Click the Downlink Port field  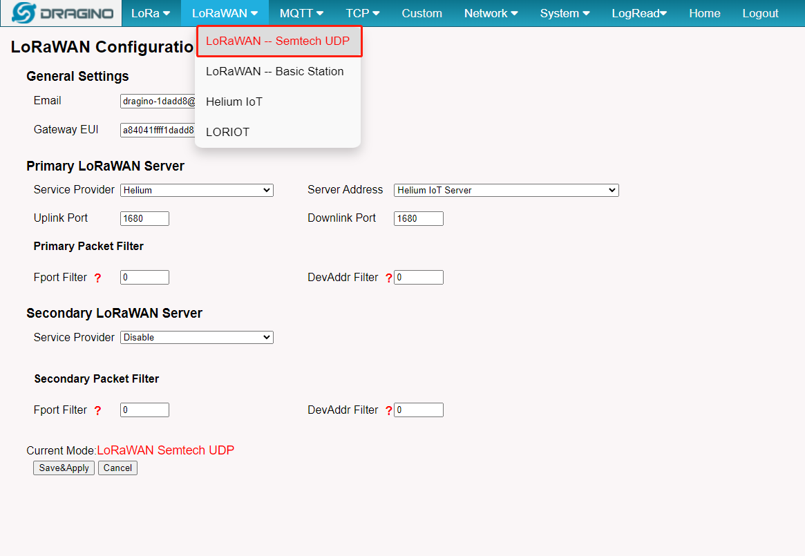point(419,218)
